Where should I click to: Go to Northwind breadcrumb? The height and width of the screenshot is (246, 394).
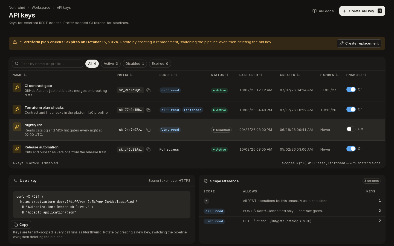[17, 8]
